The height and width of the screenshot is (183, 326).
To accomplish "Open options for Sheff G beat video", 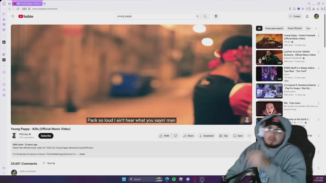I will pyautogui.click(x=318, y=68).
